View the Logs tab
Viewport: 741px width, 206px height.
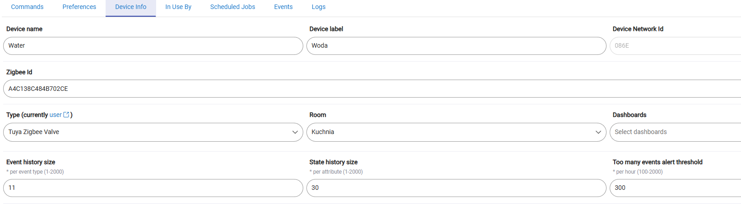319,7
